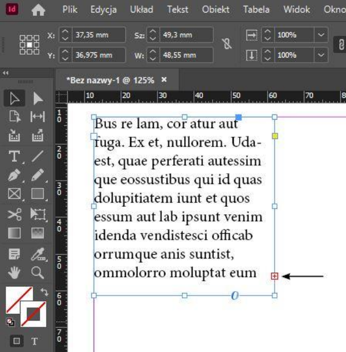Reset to default fill and stroke

pyautogui.click(x=10, y=322)
